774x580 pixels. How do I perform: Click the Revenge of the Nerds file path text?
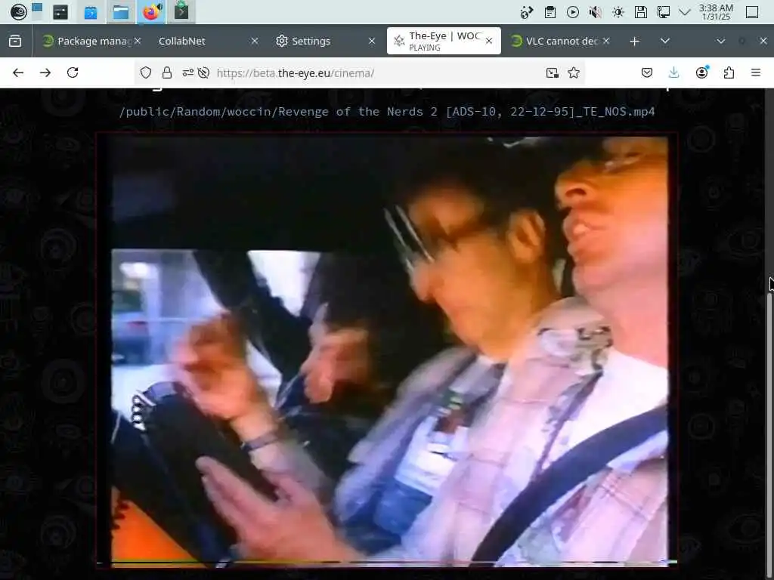tap(387, 112)
